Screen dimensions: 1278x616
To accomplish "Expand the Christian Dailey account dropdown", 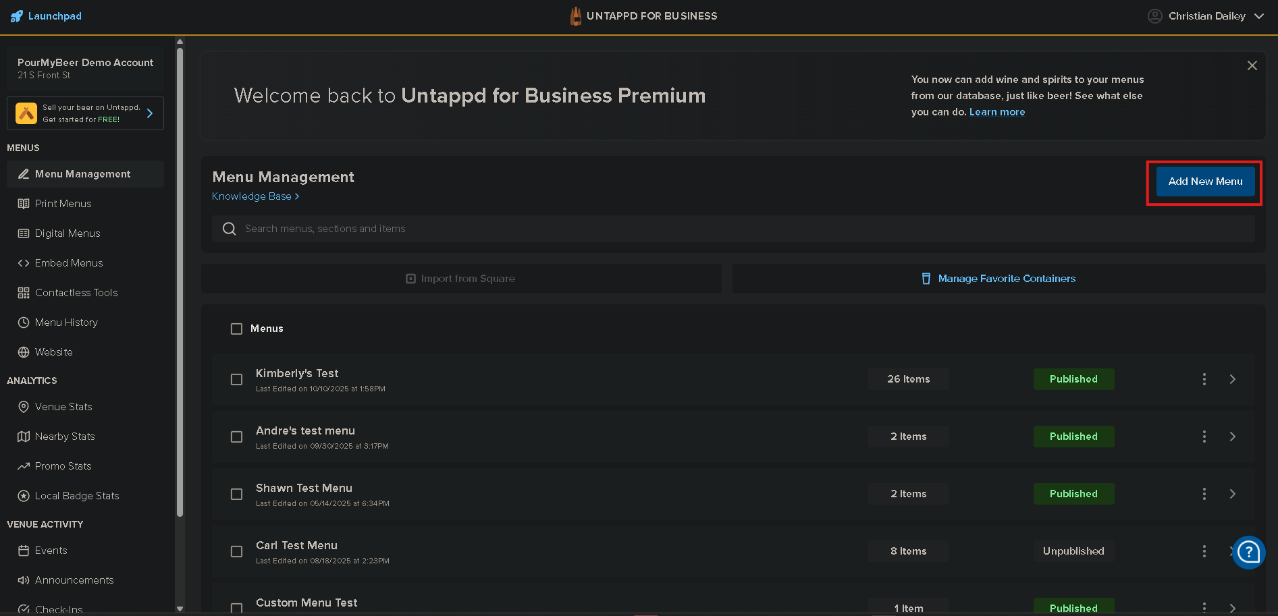I will (x=1259, y=16).
